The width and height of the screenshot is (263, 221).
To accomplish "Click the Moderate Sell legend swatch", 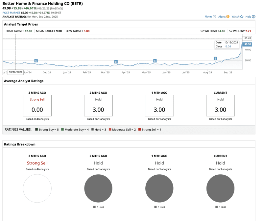I will click(110, 130).
